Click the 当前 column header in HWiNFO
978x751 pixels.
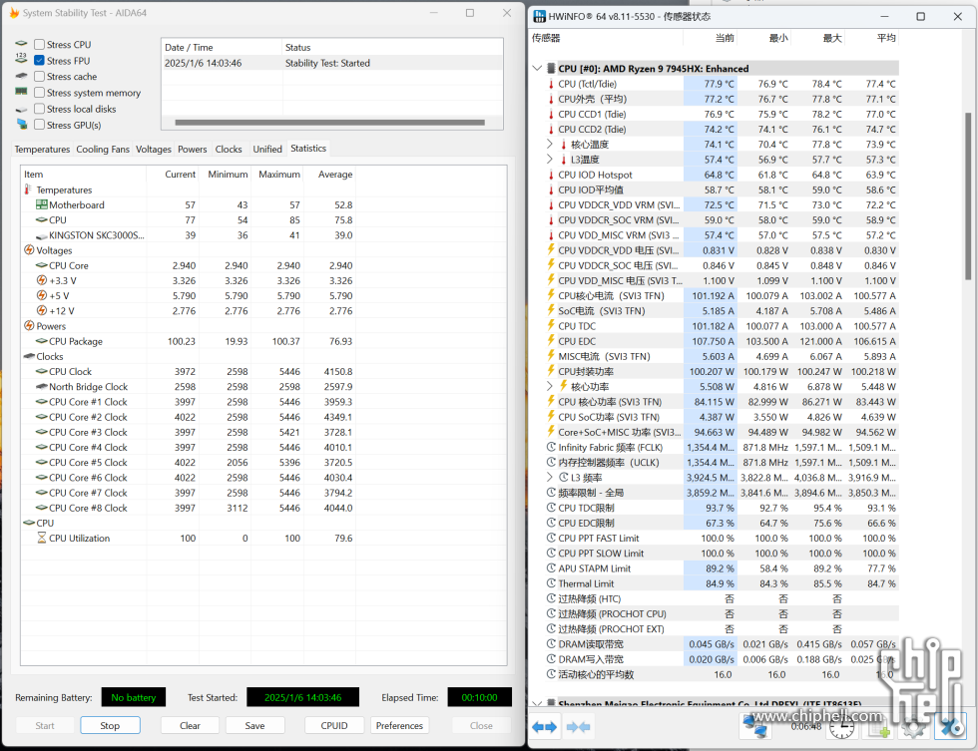pos(725,38)
